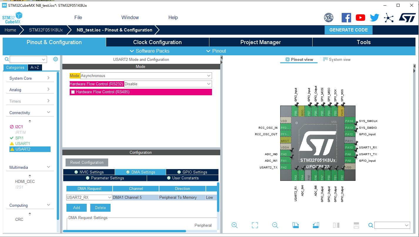Zoom out of the chip pinout view
Screen dimensions: 419x237
pyautogui.click(x=275, y=225)
